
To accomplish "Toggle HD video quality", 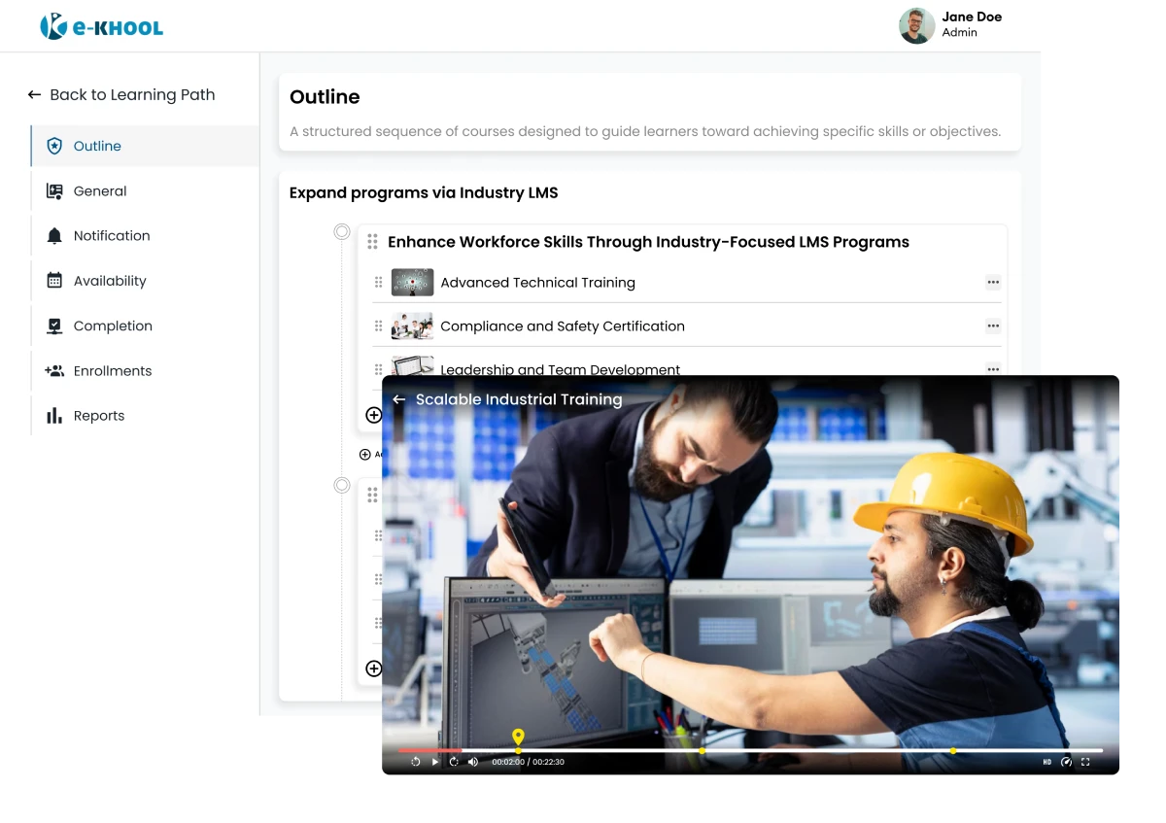I will (1046, 762).
